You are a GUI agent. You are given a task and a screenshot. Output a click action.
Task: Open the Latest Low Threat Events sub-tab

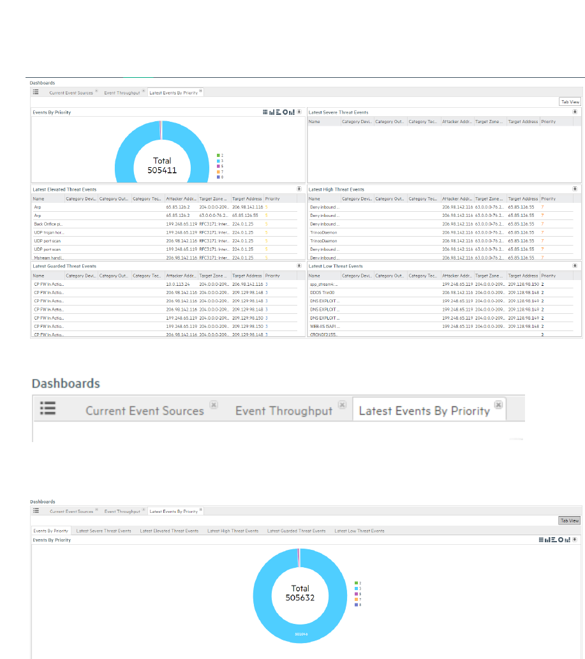point(359,531)
